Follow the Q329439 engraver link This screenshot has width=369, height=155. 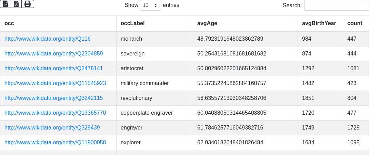(x=52, y=128)
